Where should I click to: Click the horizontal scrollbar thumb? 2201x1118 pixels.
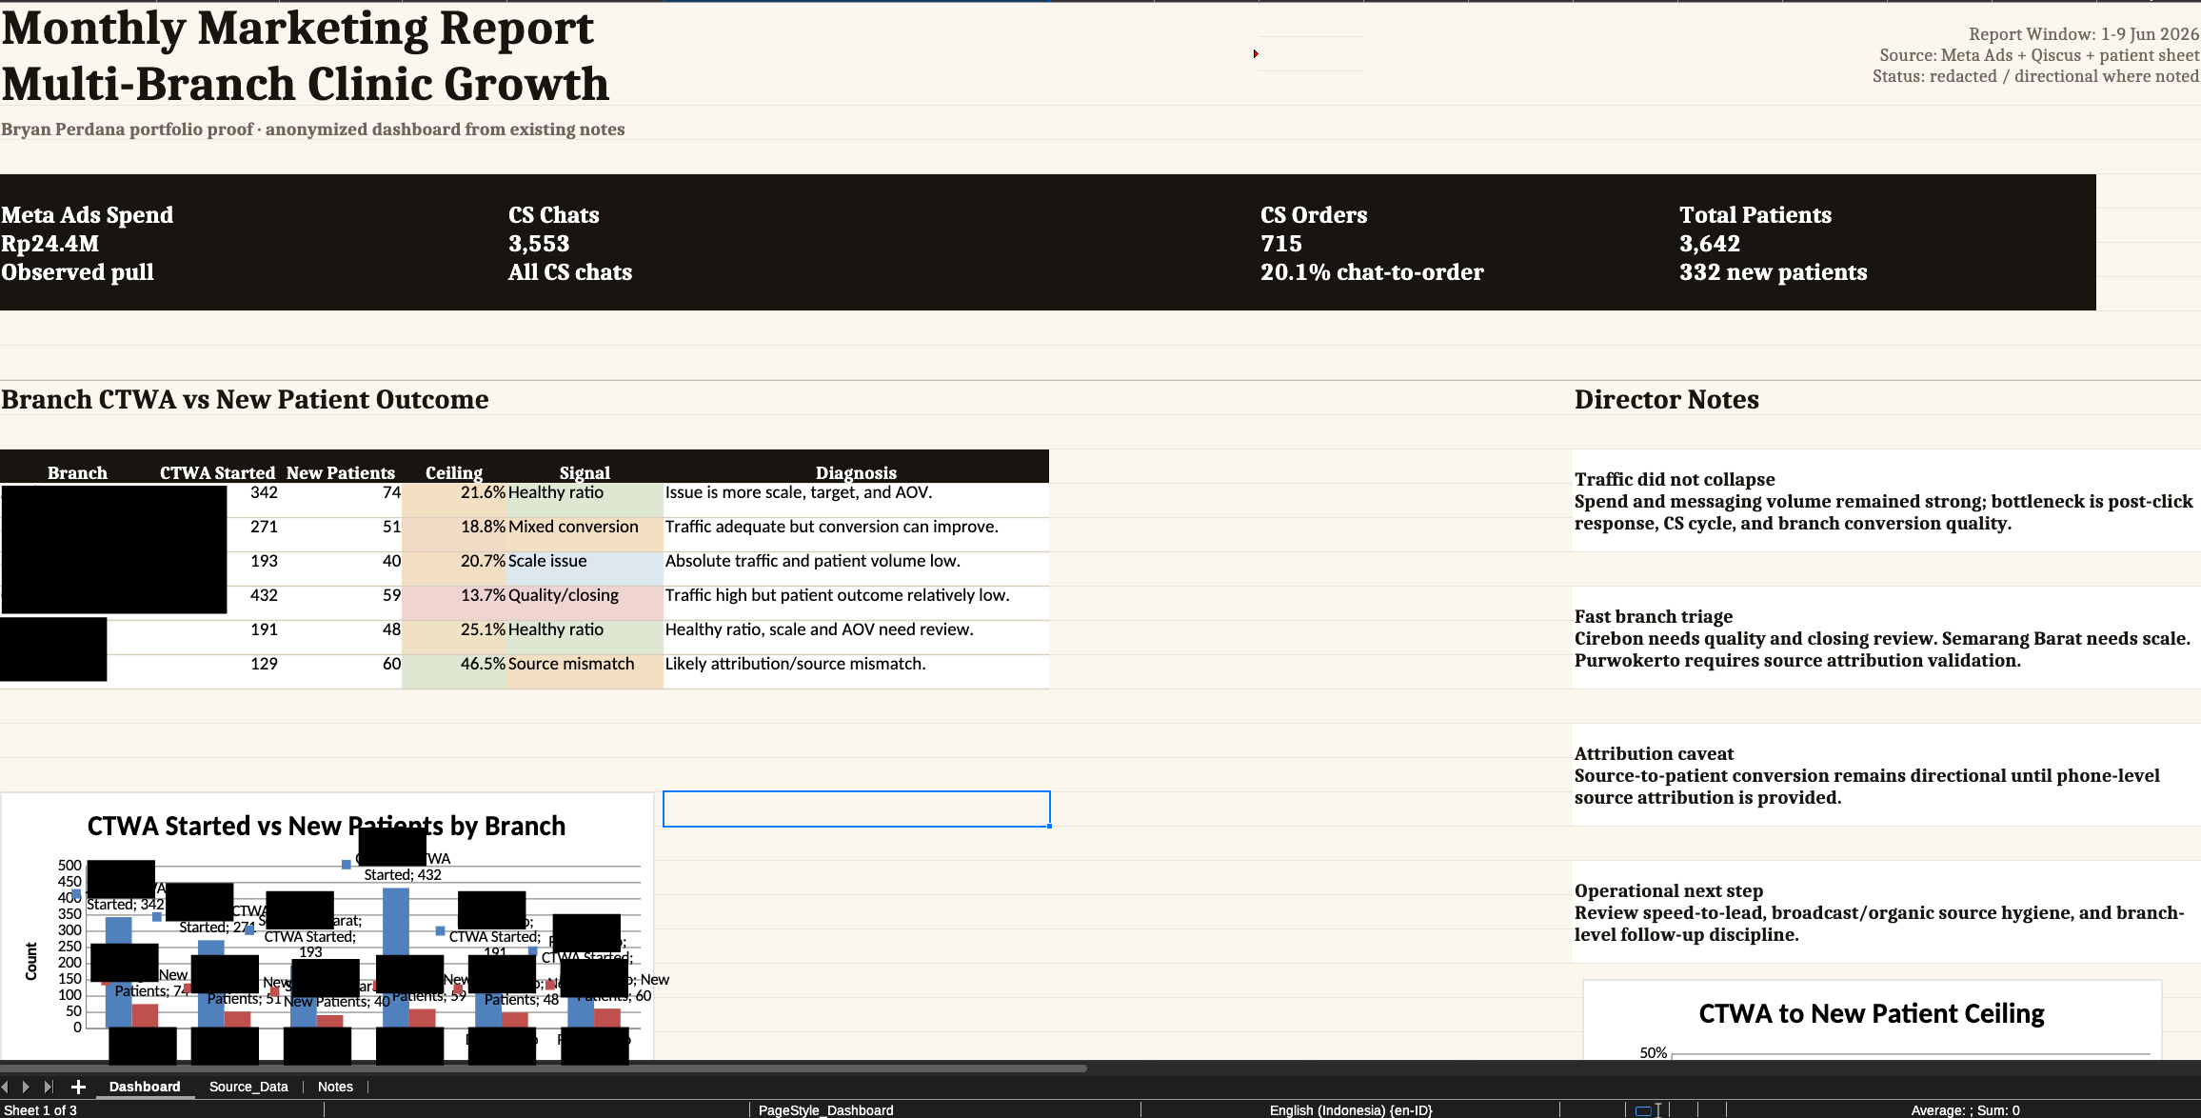pos(543,1068)
